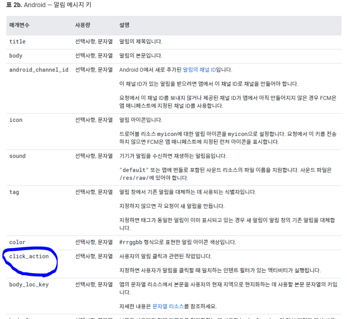The height and width of the screenshot is (319, 347).
Task: Select the 'body_loc_key' parameter name
Action: coord(29,285)
